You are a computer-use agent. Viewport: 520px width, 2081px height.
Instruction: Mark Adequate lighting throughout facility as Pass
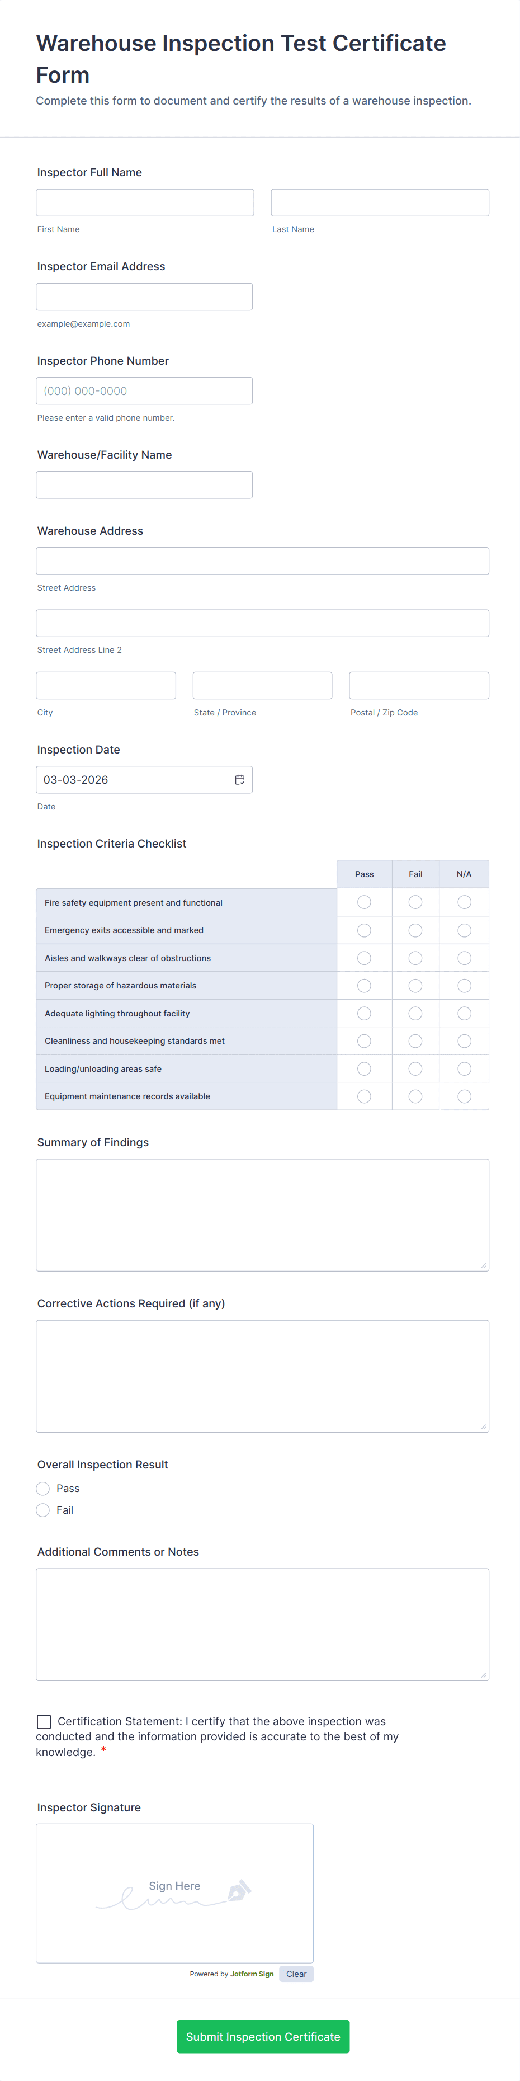pos(364,1014)
